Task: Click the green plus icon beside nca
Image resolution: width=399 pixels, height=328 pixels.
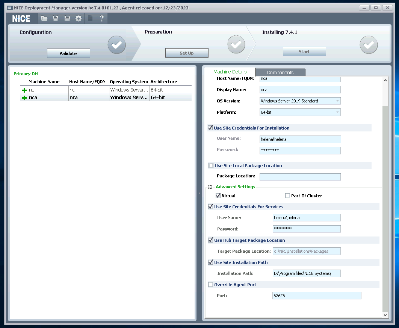Action: tap(24, 98)
